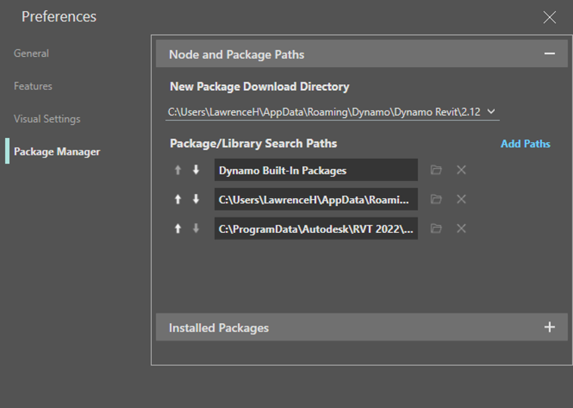Move C:\Users\LawrenceH path down
573x408 pixels.
(196, 199)
